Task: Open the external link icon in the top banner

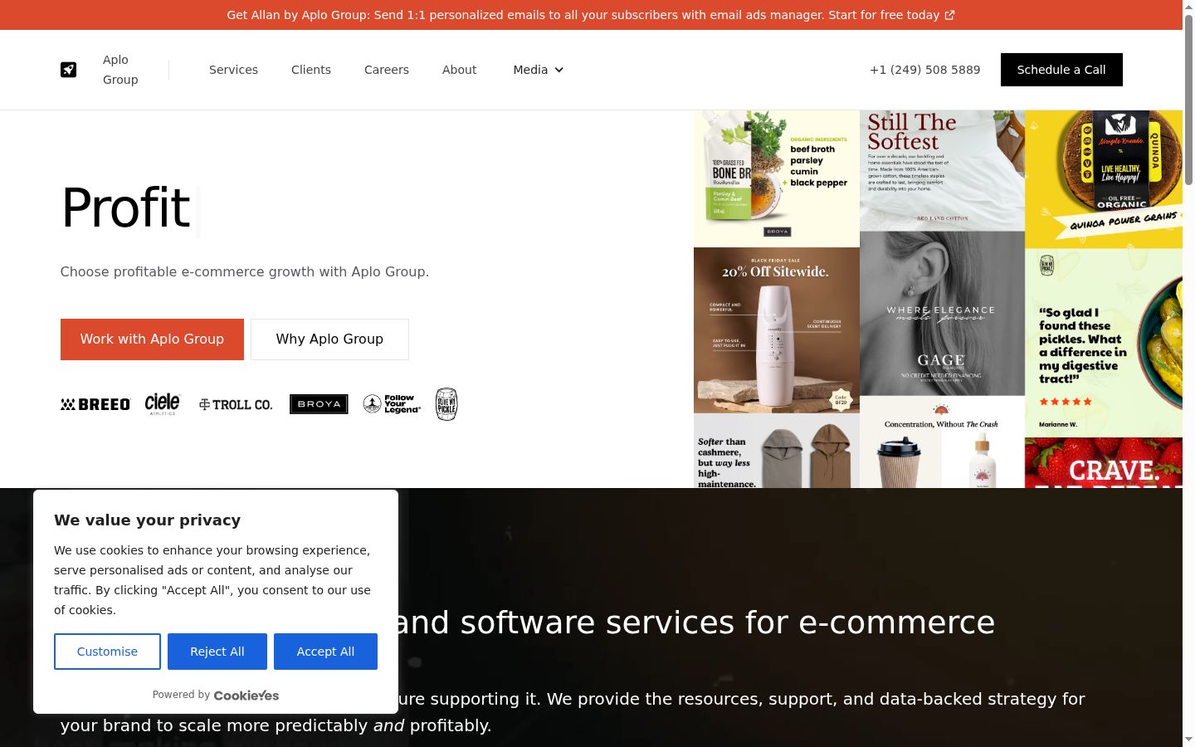Action: click(949, 15)
